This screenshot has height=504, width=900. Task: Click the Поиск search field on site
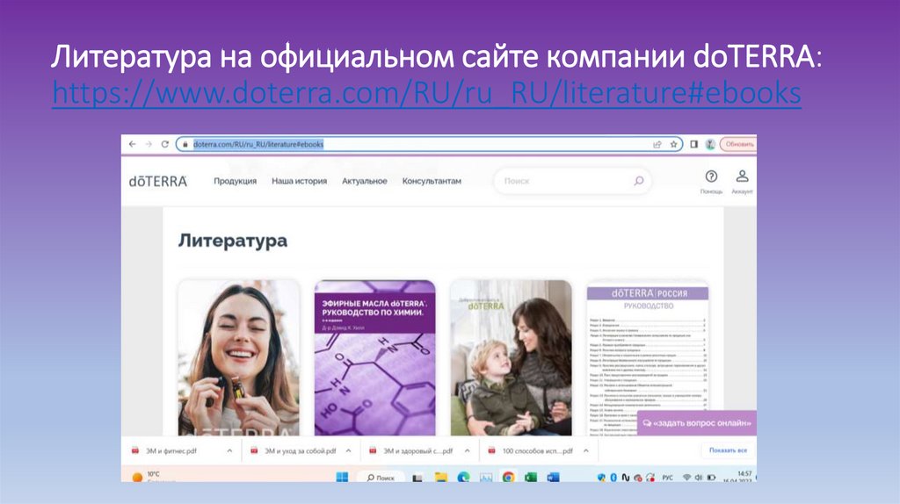(572, 181)
